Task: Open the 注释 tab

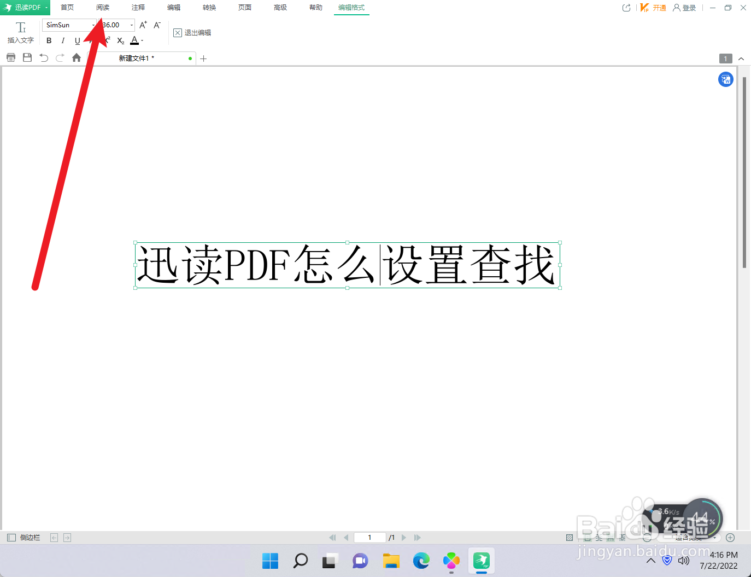Action: (x=138, y=8)
